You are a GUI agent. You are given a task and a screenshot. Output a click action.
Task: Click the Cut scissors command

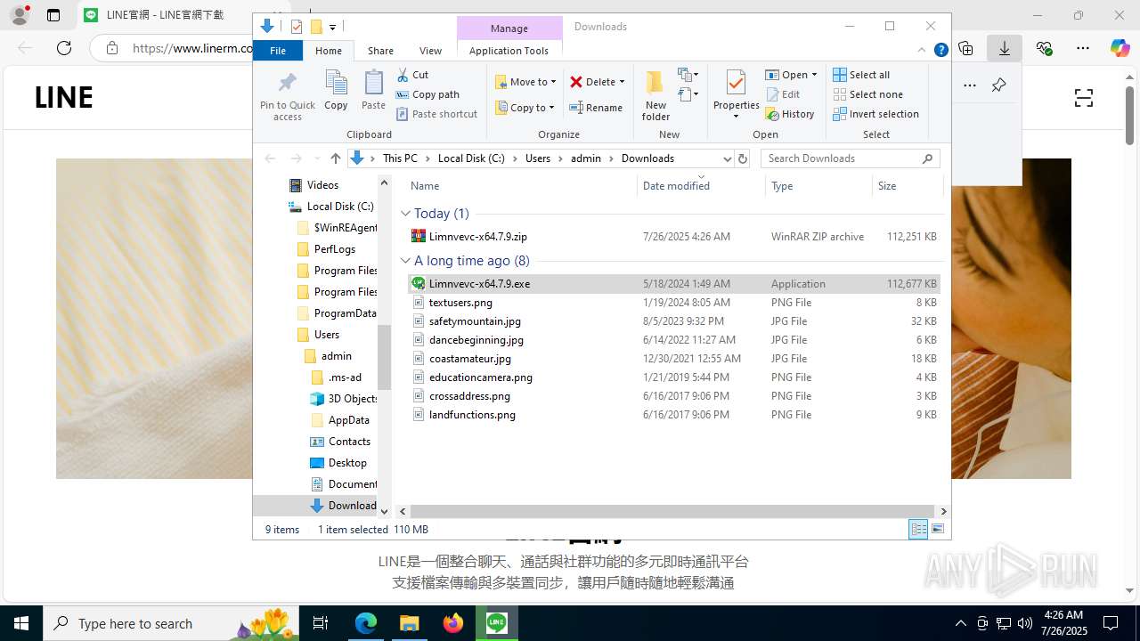click(412, 75)
